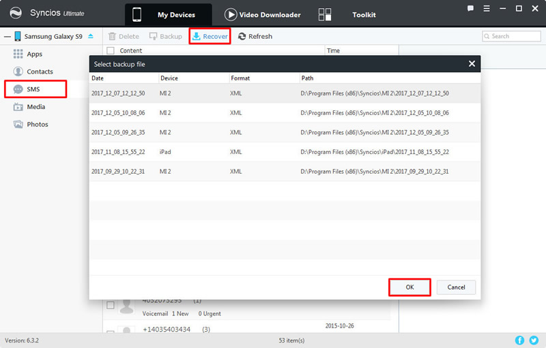Tick the checkbox beside the Voicemail message
Image resolution: width=546 pixels, height=348 pixels.
coord(111,305)
